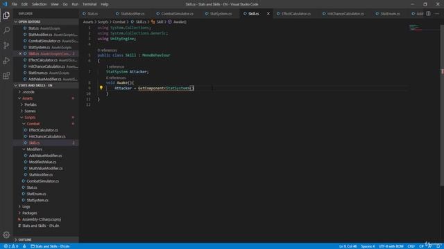
Task: Switch to the HitChanceCalculator.cs tab
Action: [345, 14]
